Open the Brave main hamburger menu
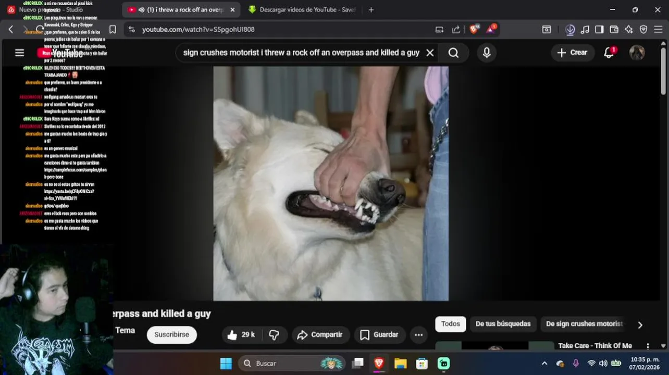The image size is (669, 375). (658, 30)
